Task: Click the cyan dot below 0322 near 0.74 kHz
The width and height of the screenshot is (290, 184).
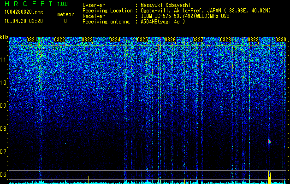Action: [x=65, y=143]
